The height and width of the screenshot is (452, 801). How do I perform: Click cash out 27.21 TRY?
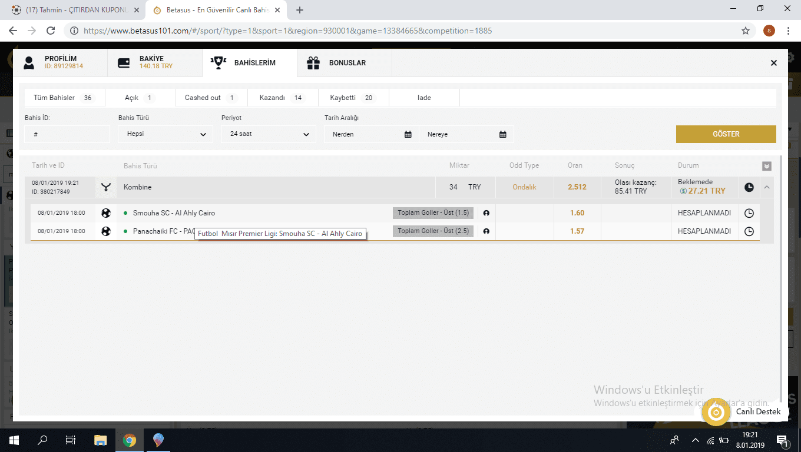coord(702,191)
